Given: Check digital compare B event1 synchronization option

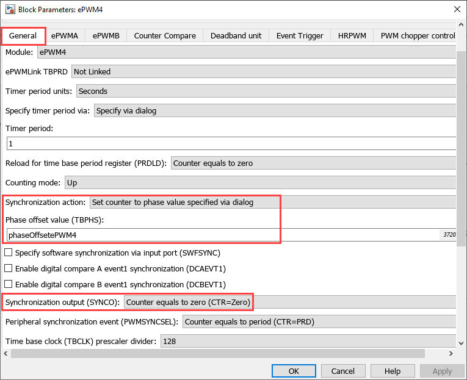Looking at the screenshot, I should 9,284.
